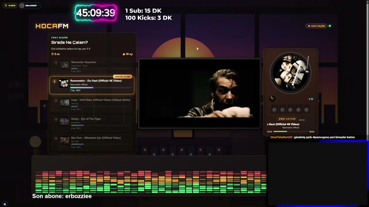Click the speaker volume icon at bottom left
The image size is (369, 207).
pos(5,204)
